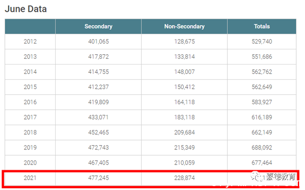Image resolution: width=305 pixels, height=190 pixels.
Task: Select the 2015 Secondary value 412,237
Action: tap(98, 87)
